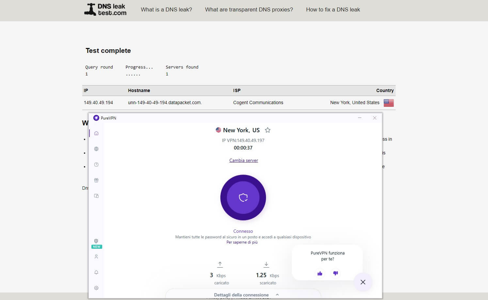Click the IP 149.40.49.194 cell
This screenshot has height=300, width=488.
pos(98,103)
